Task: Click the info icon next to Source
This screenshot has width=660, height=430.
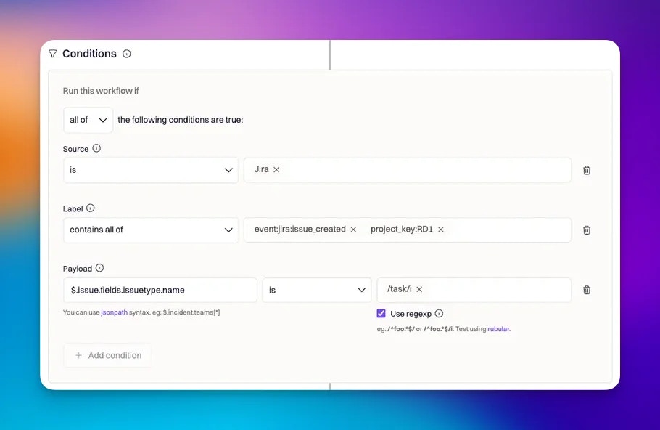Action: tap(96, 148)
